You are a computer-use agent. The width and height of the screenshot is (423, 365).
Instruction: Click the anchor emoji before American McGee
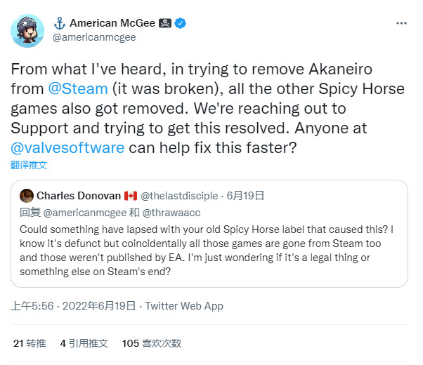click(59, 23)
